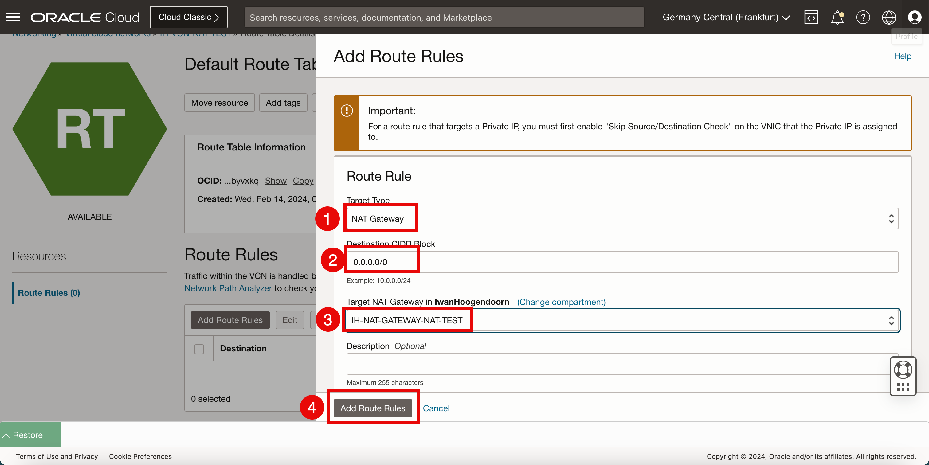Click the notifications bell icon

pyautogui.click(x=837, y=17)
